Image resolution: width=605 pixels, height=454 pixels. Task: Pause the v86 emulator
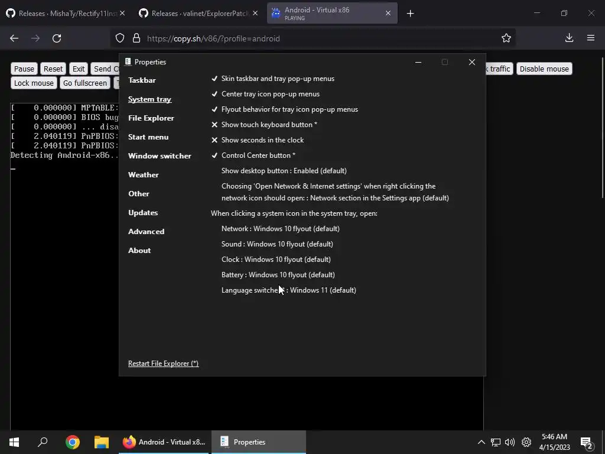[x=24, y=69]
